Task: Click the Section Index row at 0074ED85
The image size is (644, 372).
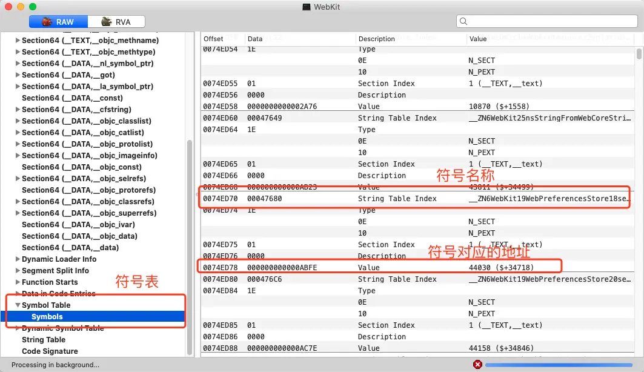Action: coord(417,325)
